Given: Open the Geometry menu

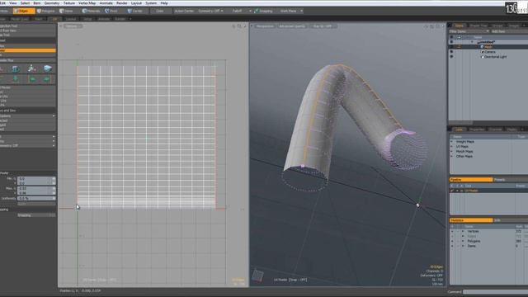Looking at the screenshot, I should click(x=52, y=3).
